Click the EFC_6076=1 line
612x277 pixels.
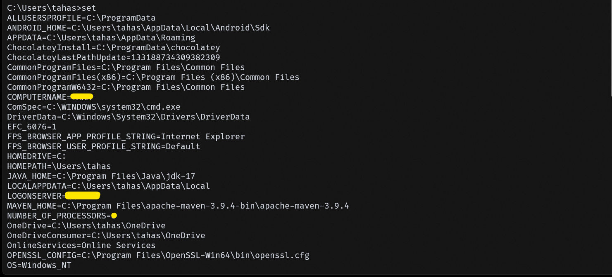click(31, 127)
